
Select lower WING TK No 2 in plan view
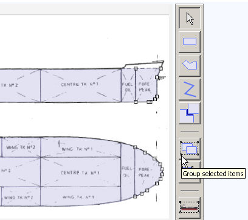tap(21, 197)
